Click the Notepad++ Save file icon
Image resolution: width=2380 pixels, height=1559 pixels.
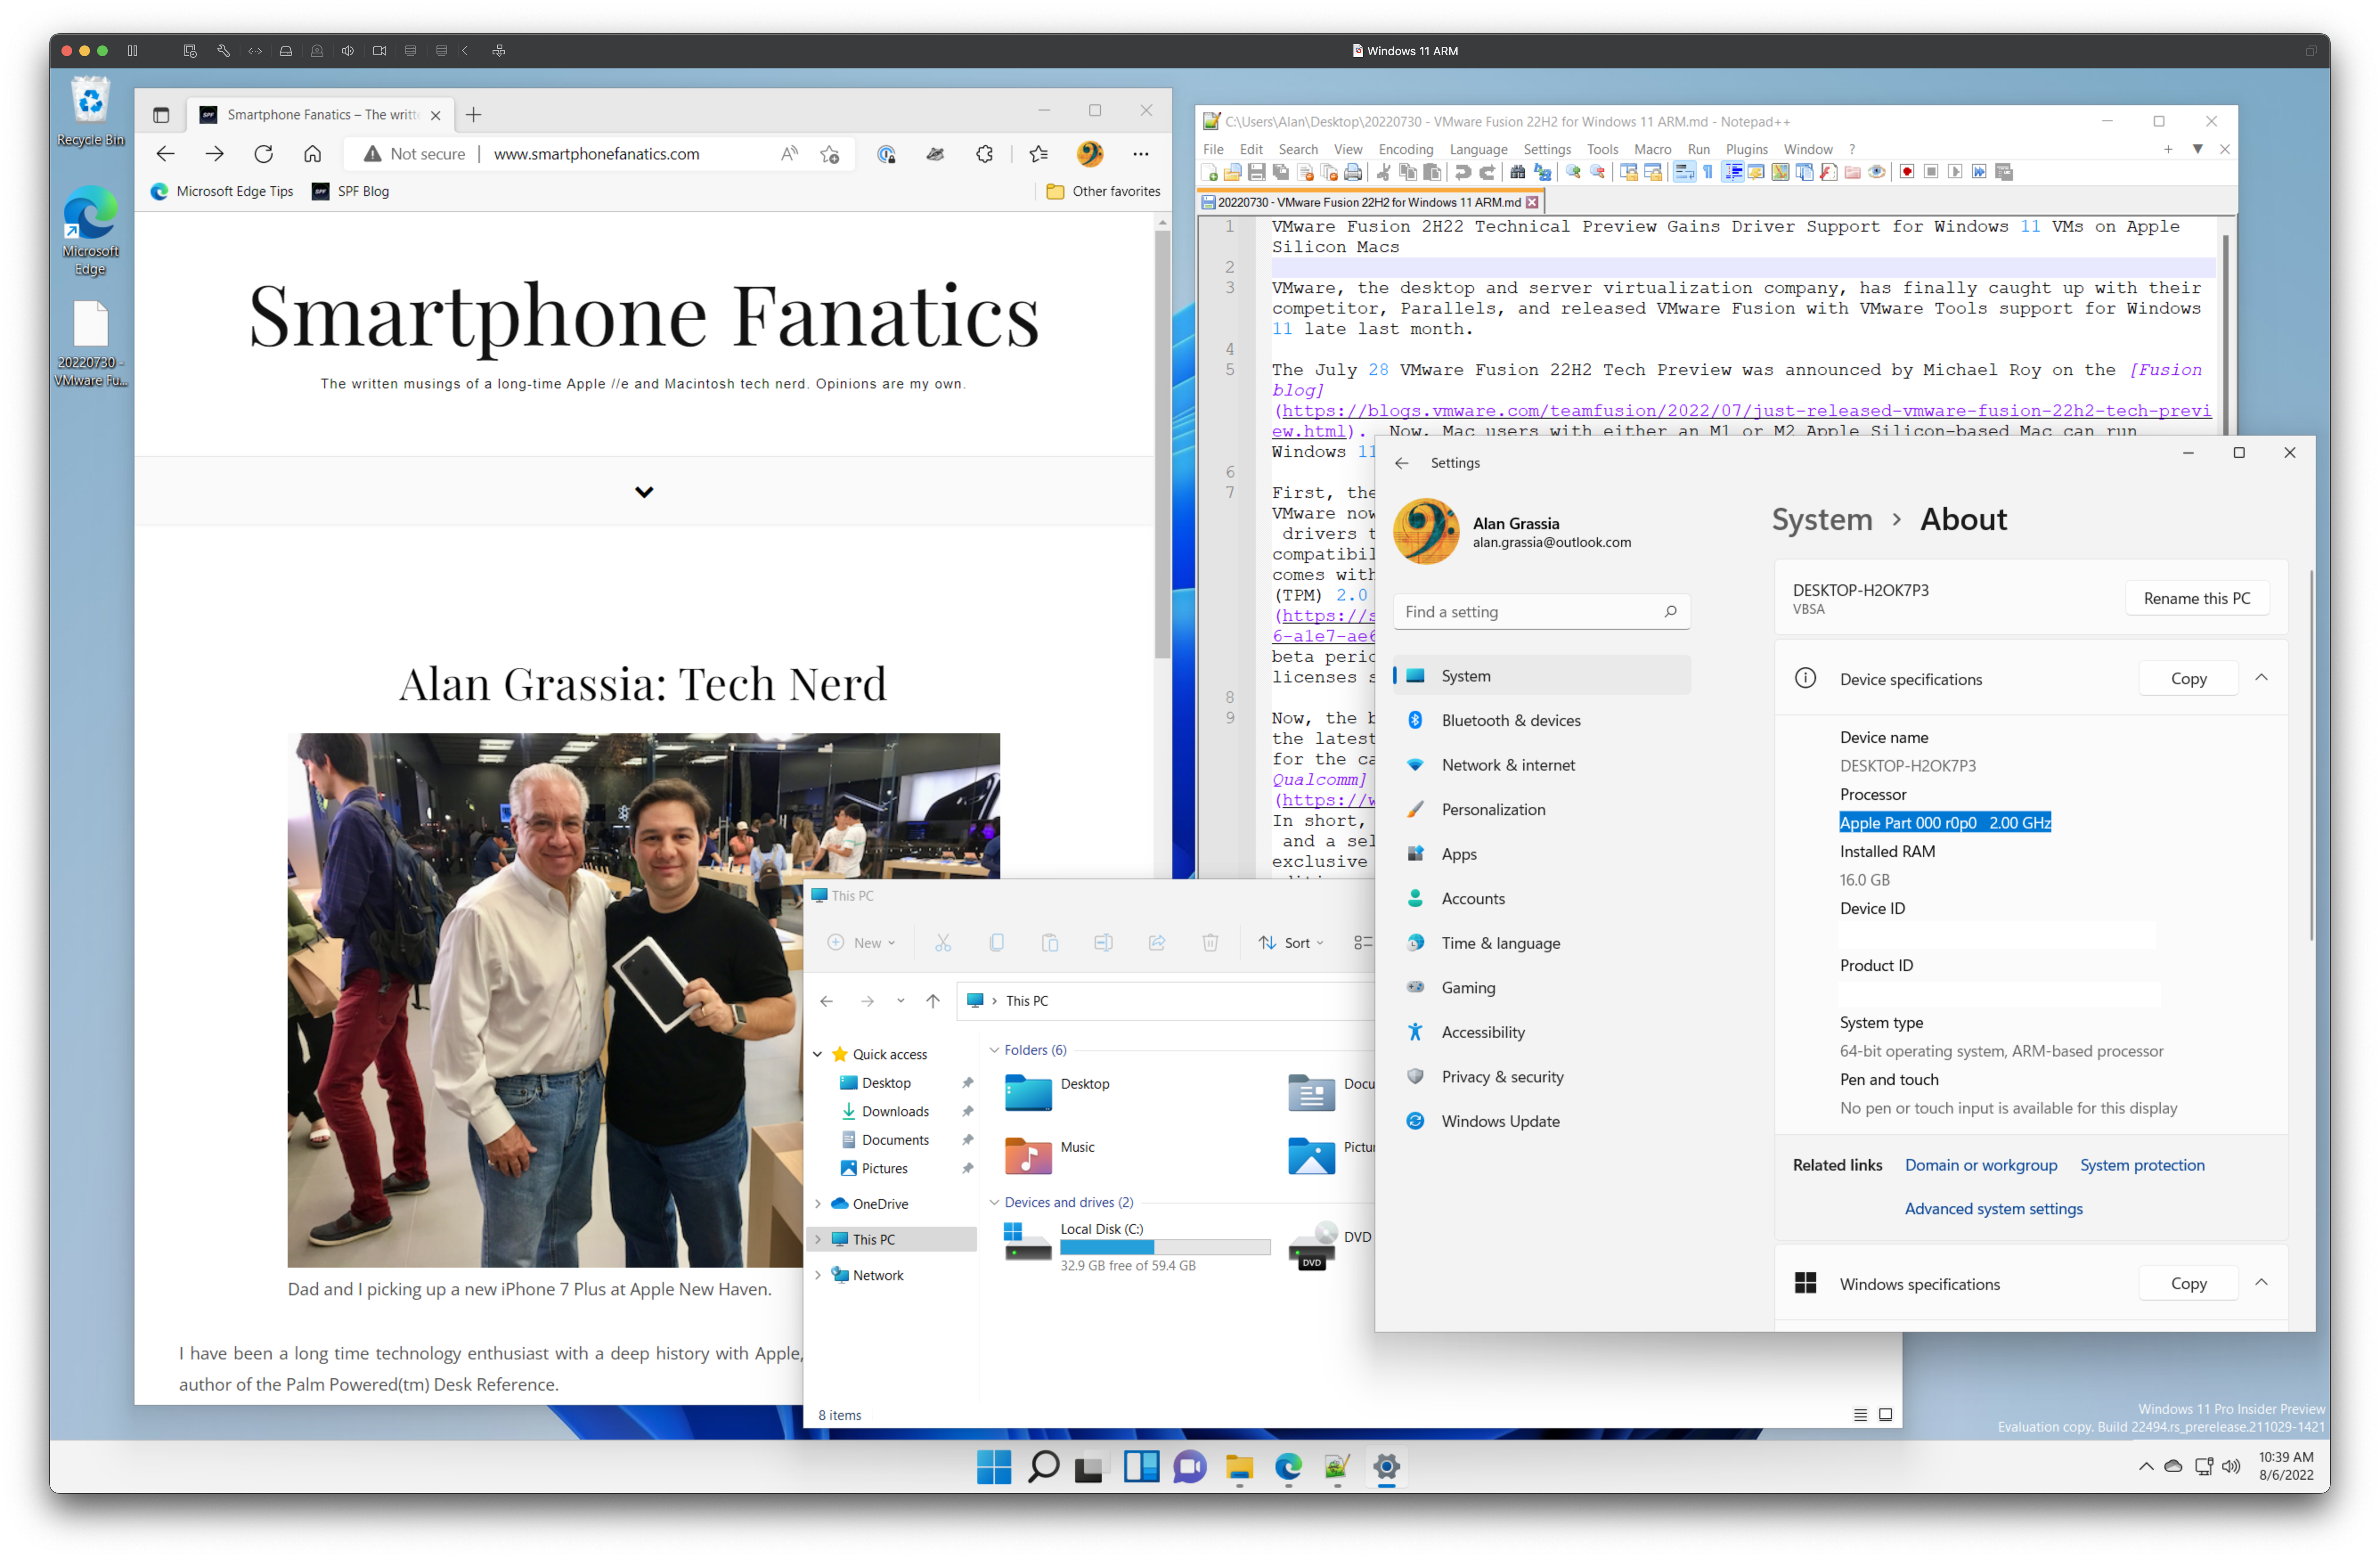[x=1257, y=172]
